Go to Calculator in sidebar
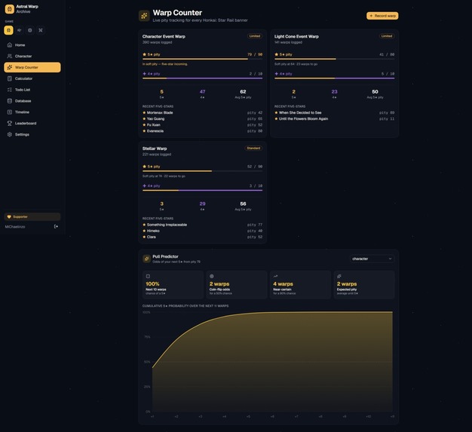472x432 pixels. click(x=32, y=78)
